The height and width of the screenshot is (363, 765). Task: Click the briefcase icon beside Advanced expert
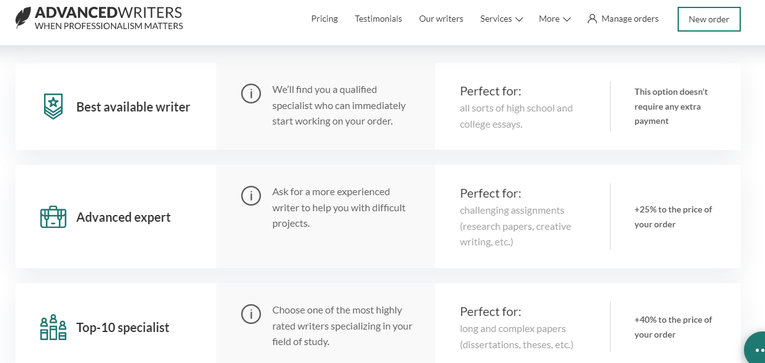pyautogui.click(x=53, y=217)
